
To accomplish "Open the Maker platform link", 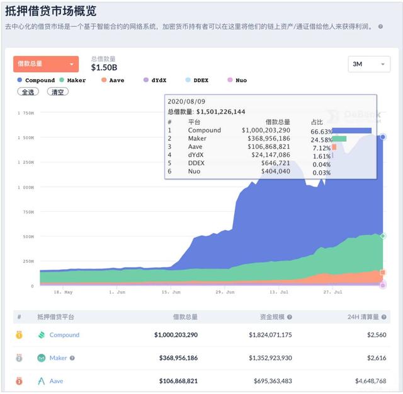I will point(58,358).
